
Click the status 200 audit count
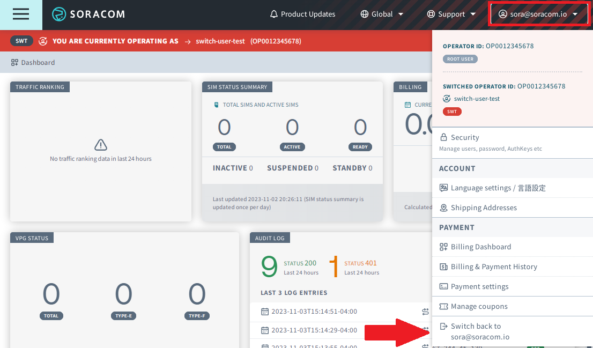coord(269,266)
